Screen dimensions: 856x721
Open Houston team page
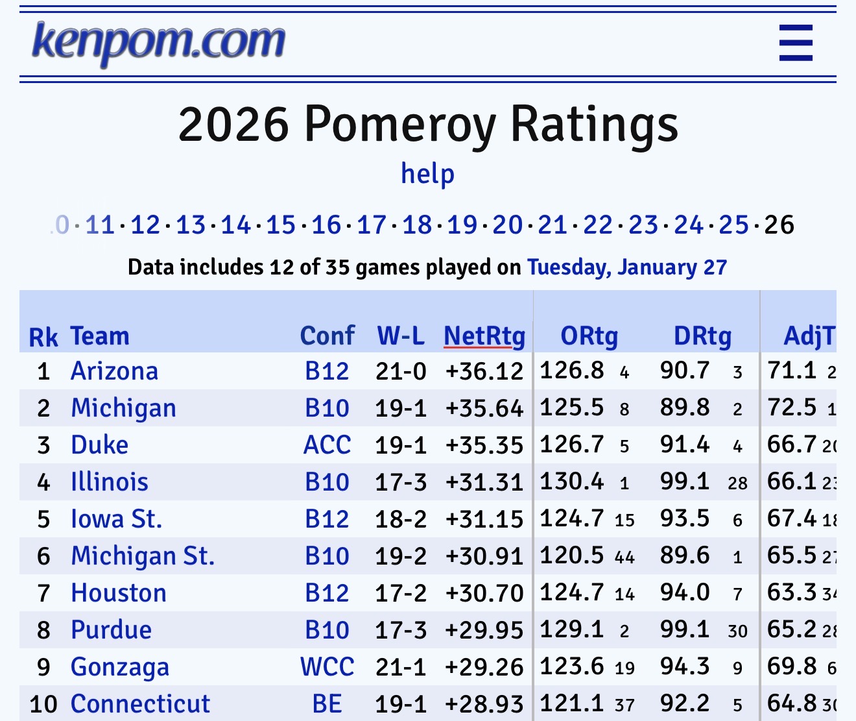(x=119, y=593)
